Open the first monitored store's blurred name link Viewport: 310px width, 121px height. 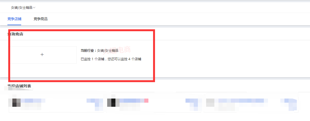[x=33, y=101]
